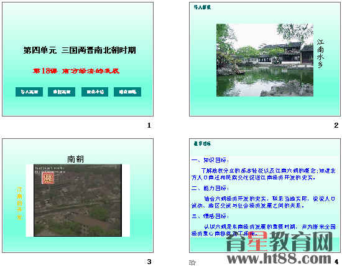Click the 第四单元 三国两晋南北朝时期 heading
The image size is (342, 266).
tap(80, 50)
